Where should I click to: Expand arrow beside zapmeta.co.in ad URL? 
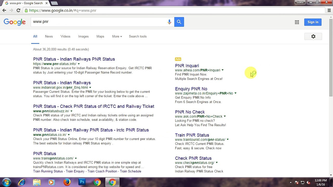[x=235, y=93]
